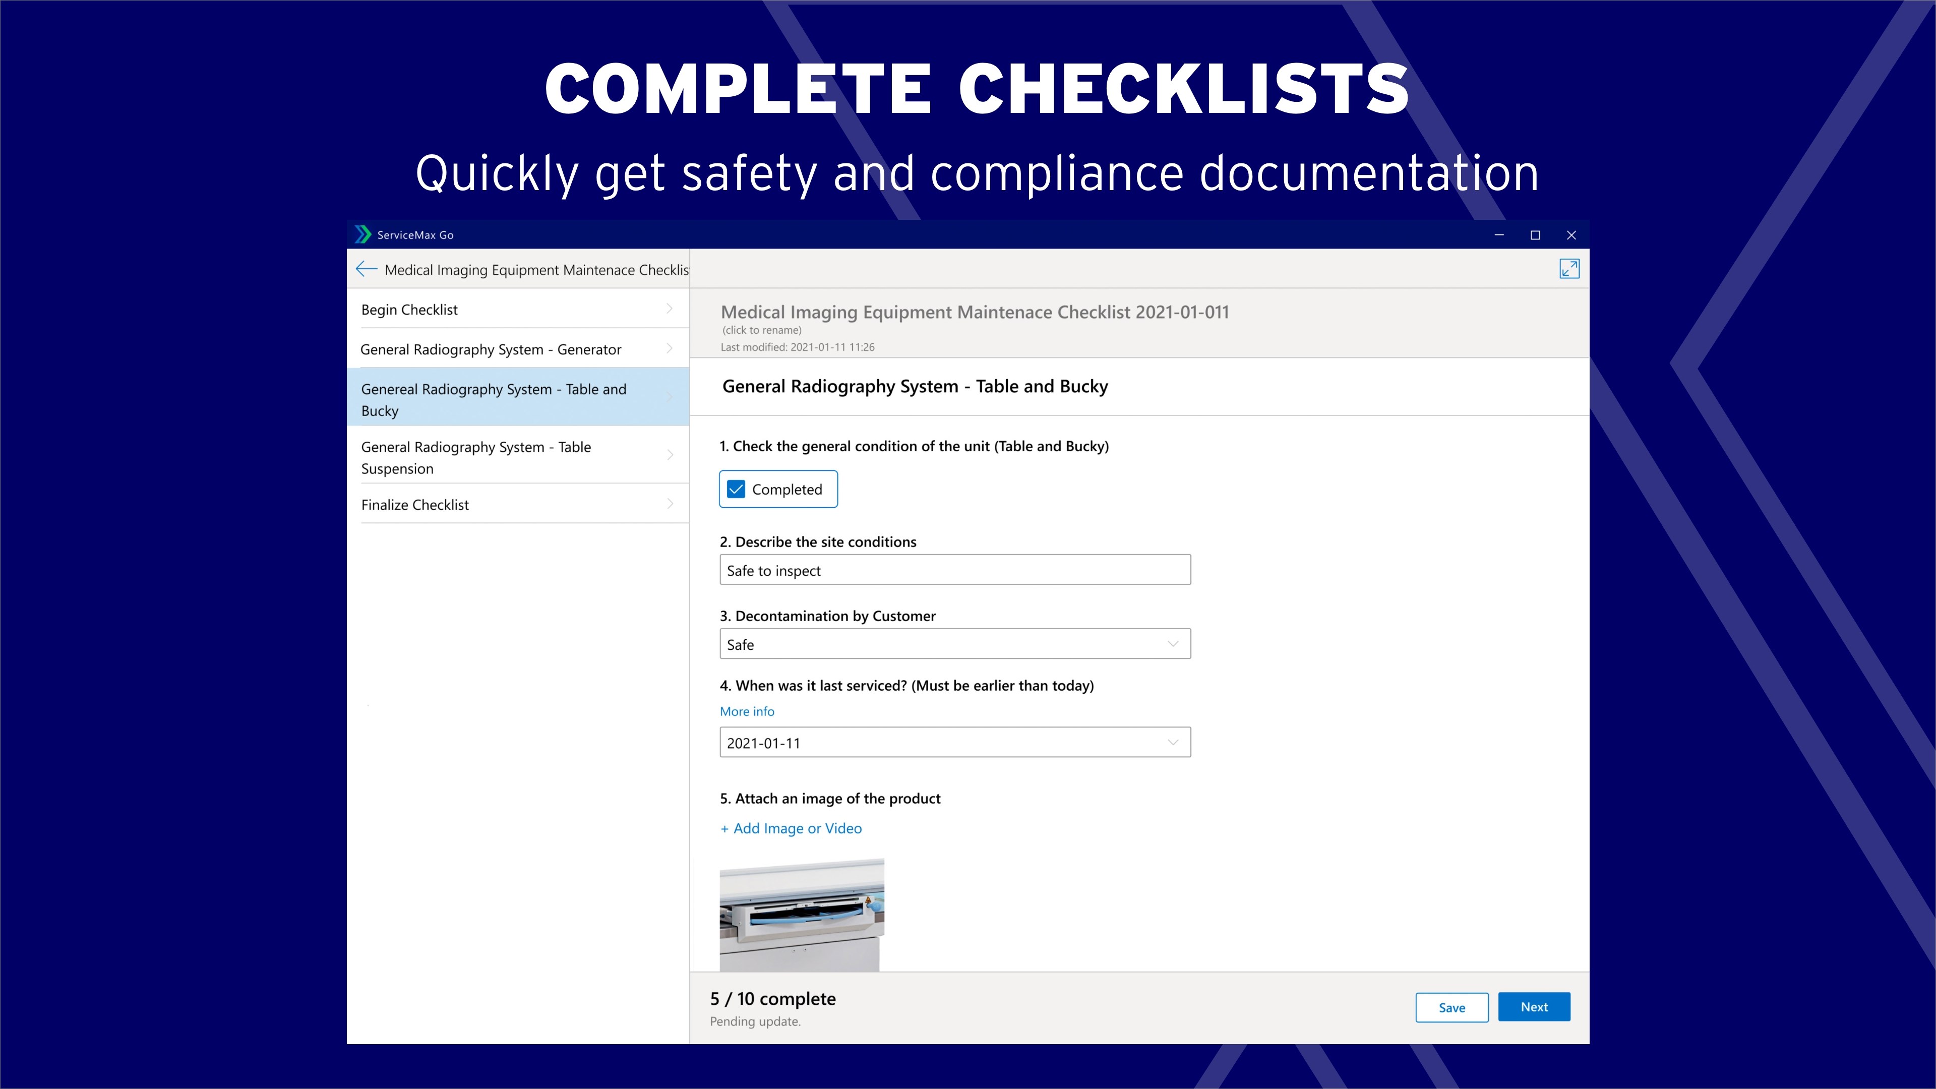Open the More info link

746,711
